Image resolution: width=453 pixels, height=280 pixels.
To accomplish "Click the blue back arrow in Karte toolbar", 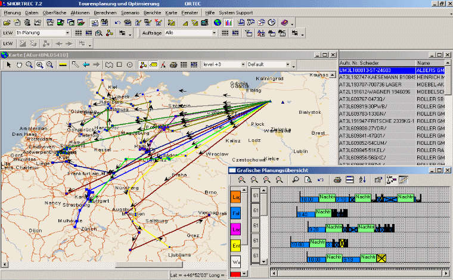I will coord(86,65).
